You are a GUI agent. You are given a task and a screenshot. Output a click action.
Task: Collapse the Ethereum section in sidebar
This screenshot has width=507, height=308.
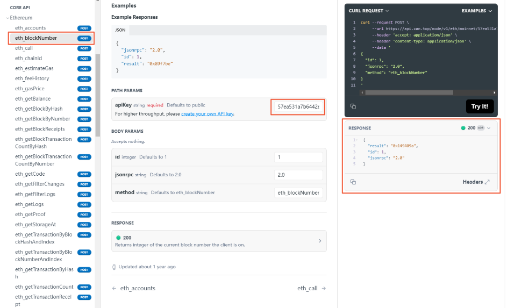(8, 18)
